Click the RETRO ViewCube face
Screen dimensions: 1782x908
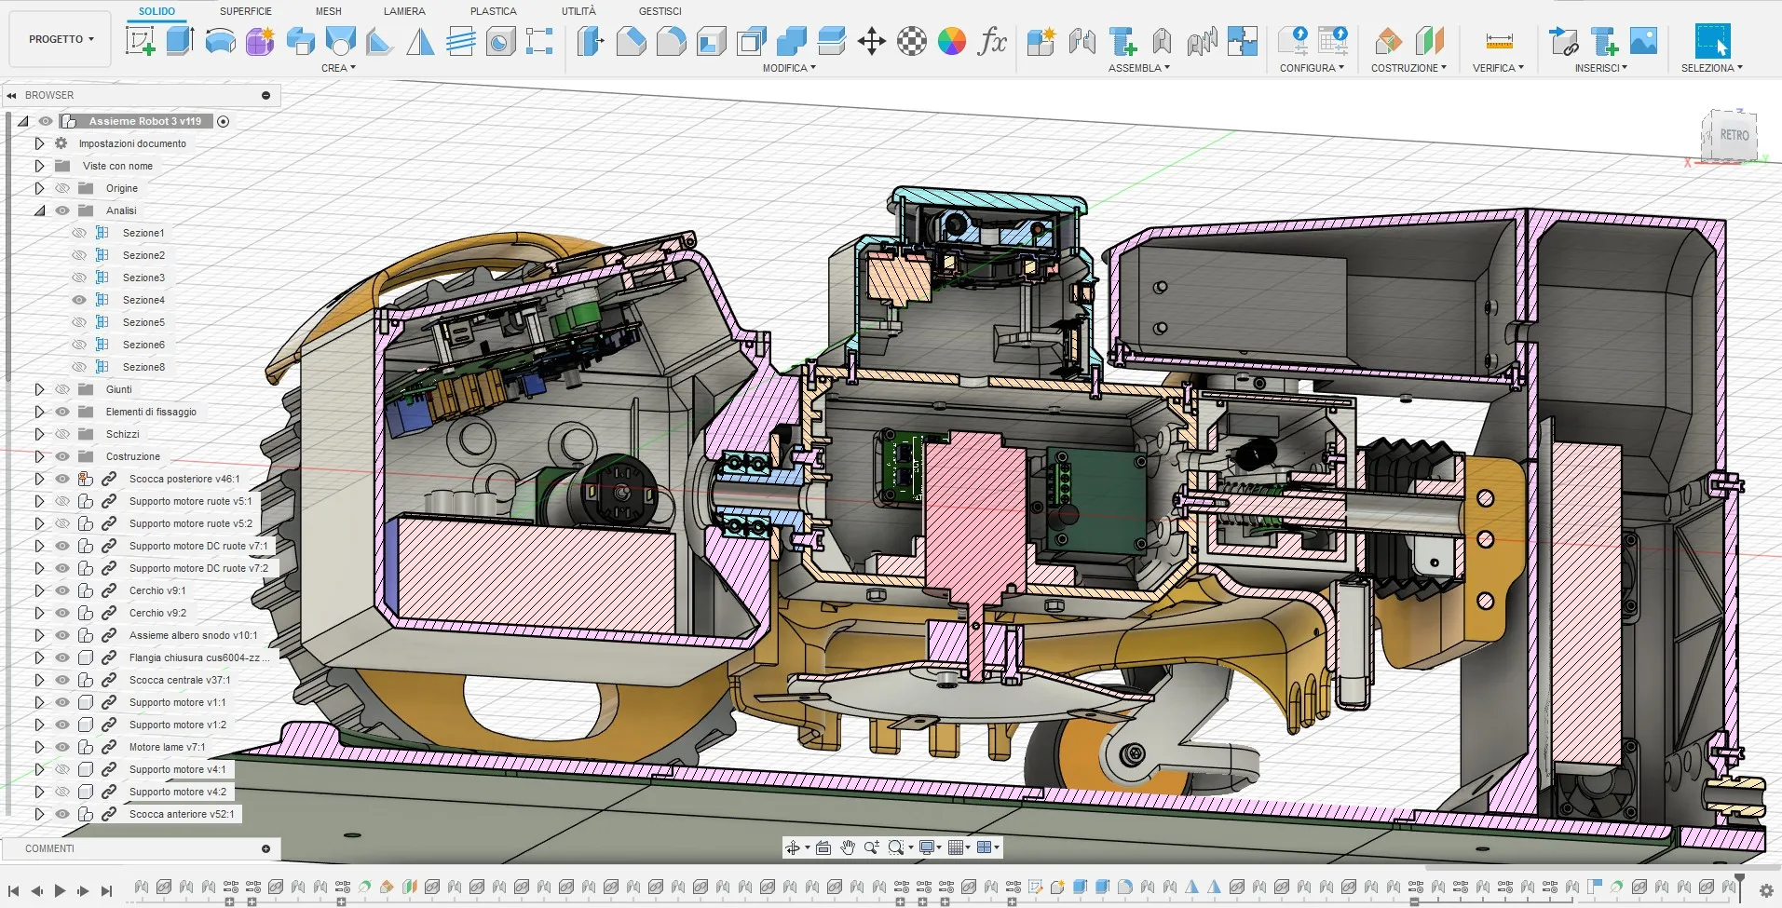[1734, 135]
